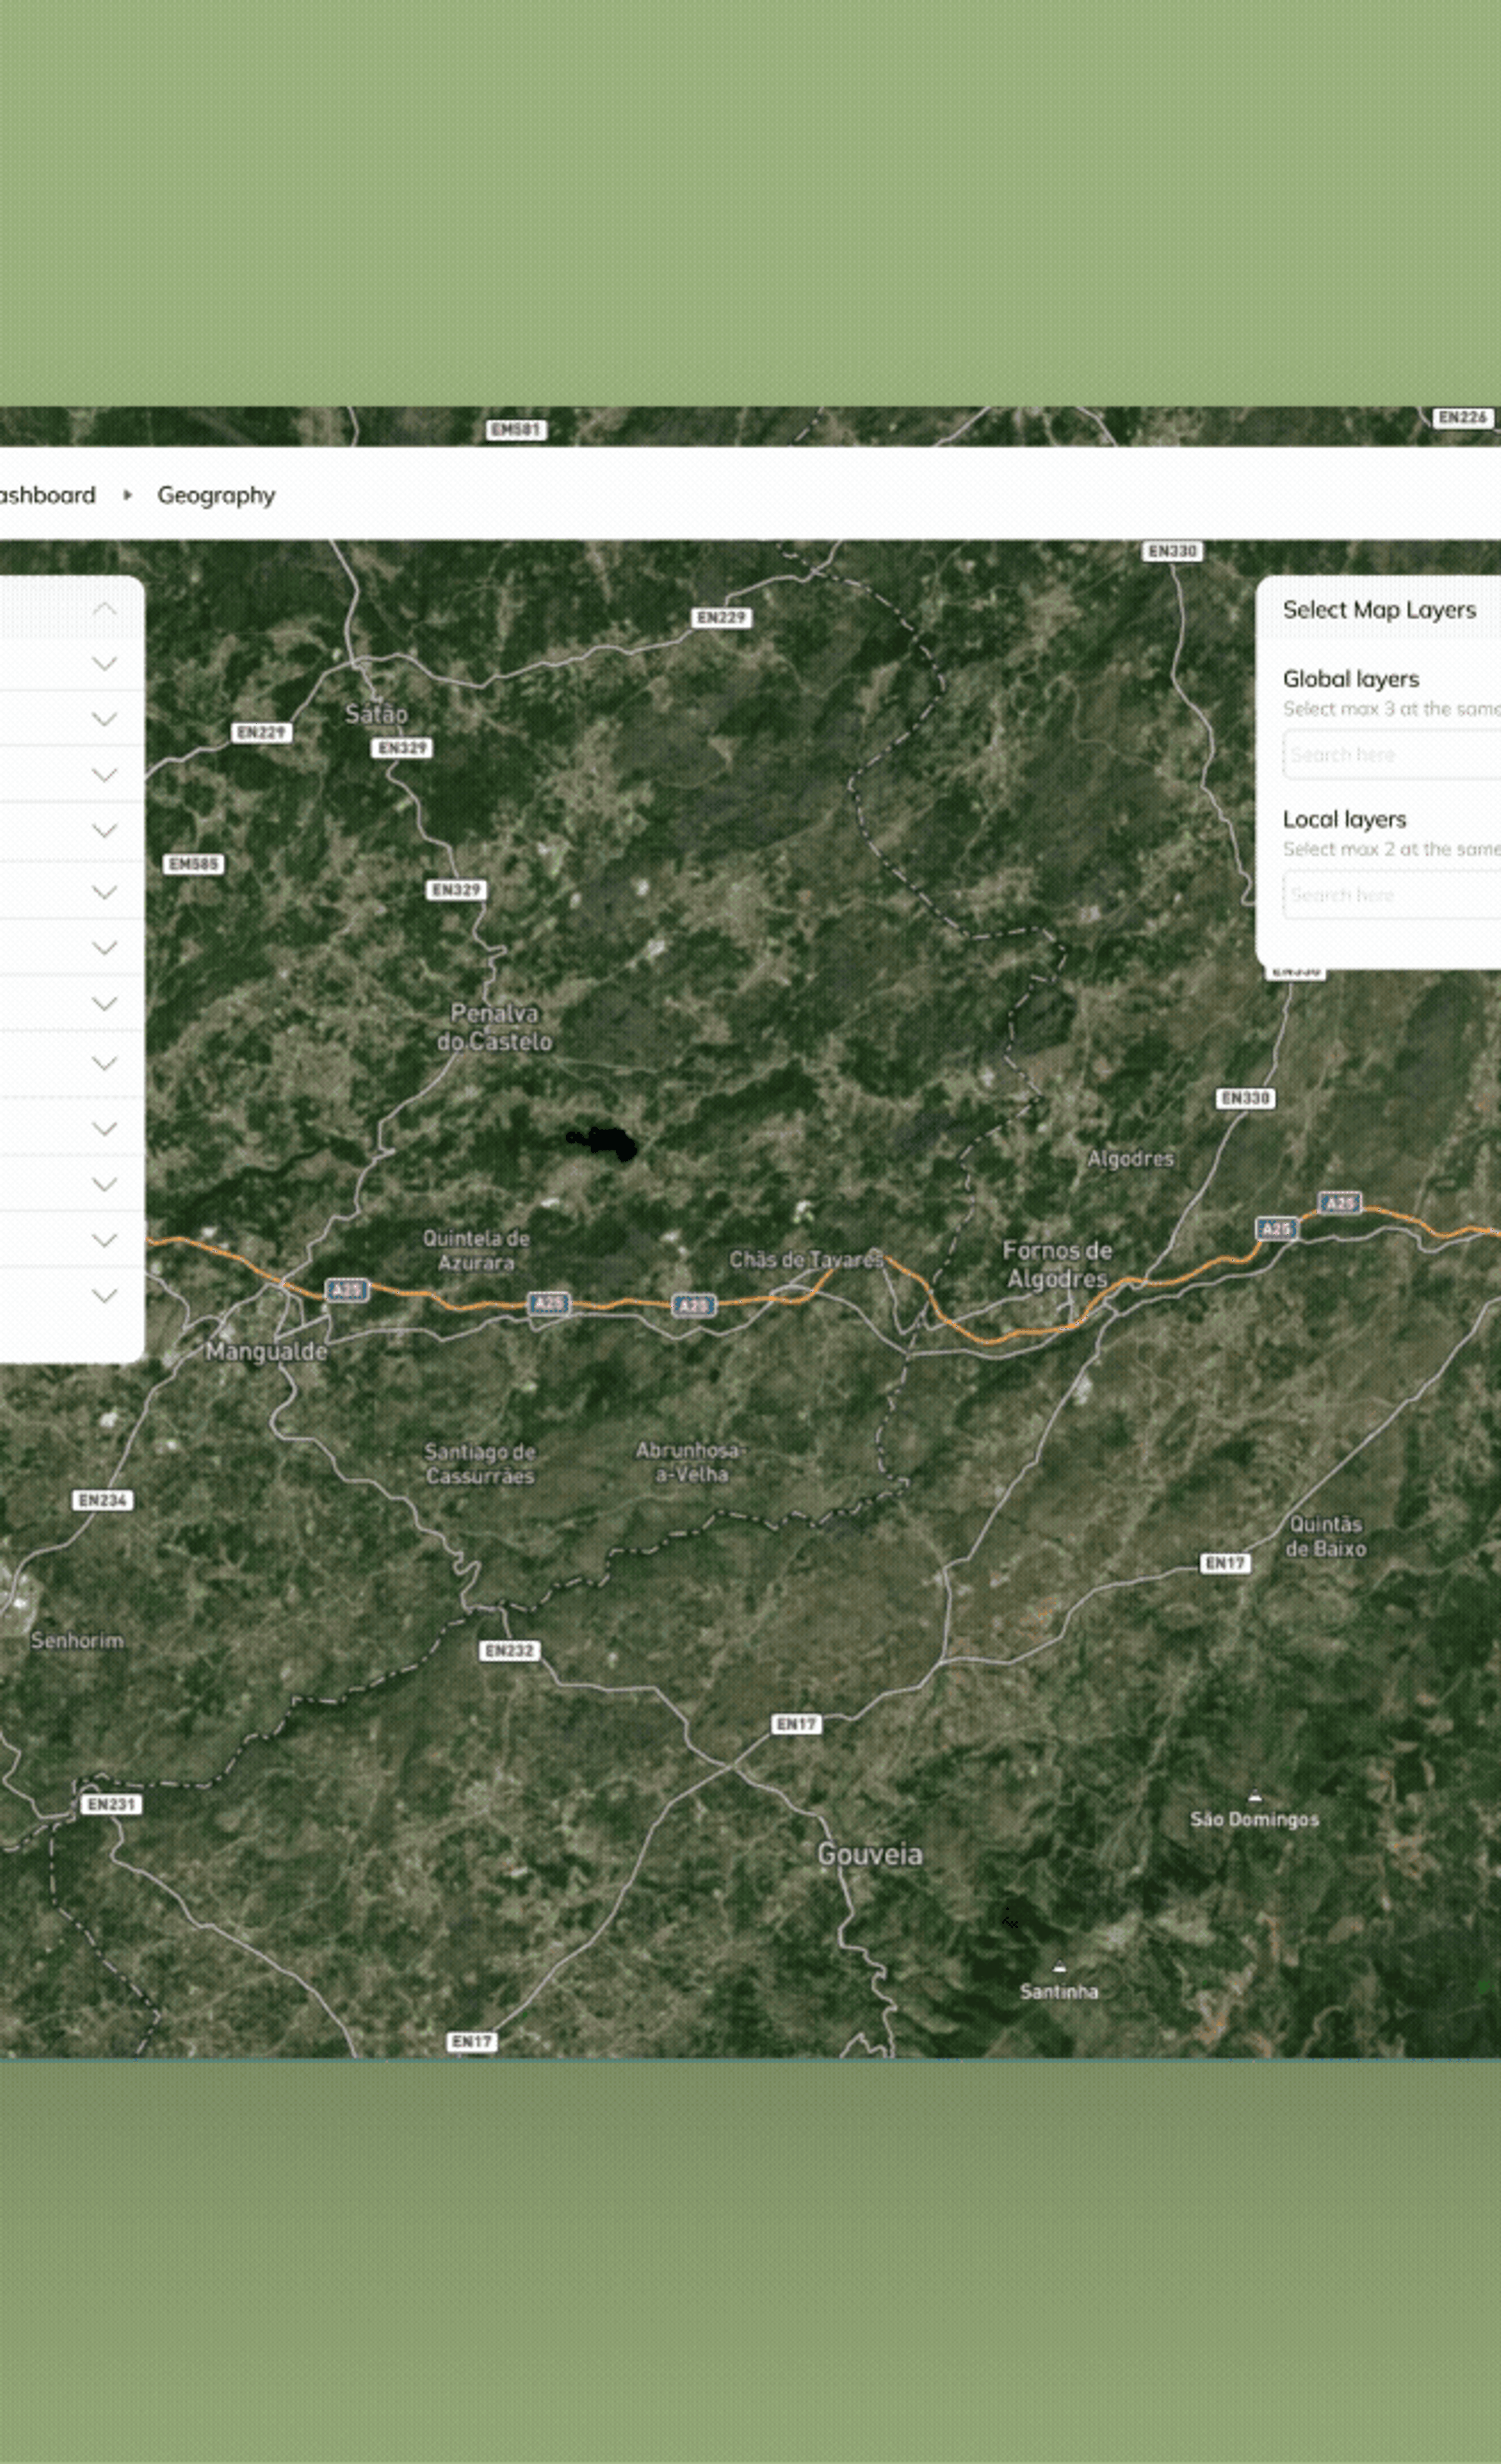
Task: Click the Senhorim map label
Action: [77, 1640]
